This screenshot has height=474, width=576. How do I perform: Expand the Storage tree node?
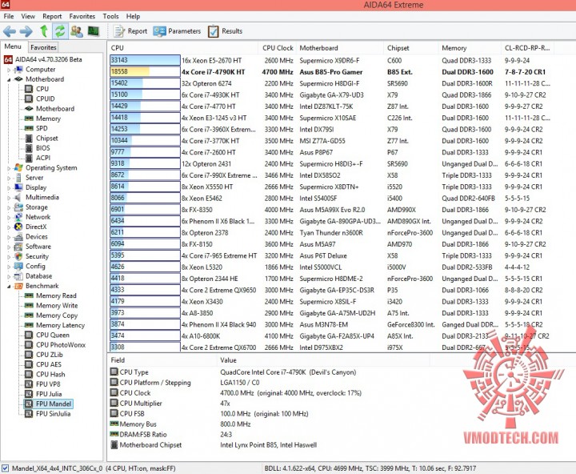click(9, 207)
